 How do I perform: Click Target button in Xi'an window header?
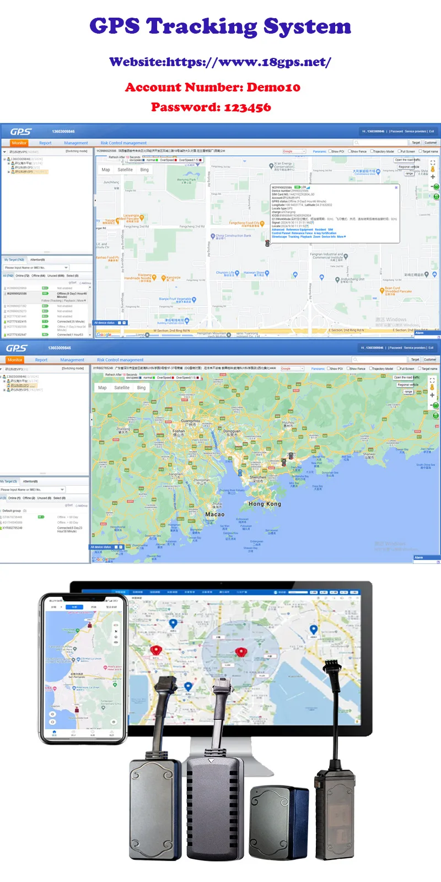[x=416, y=143]
